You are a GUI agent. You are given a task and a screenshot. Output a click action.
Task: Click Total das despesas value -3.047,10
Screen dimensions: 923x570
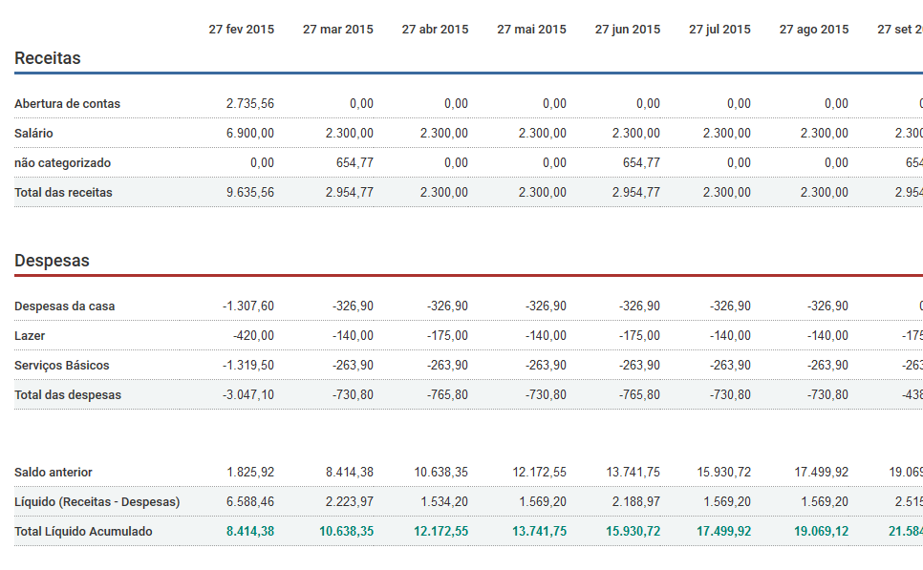point(247,394)
